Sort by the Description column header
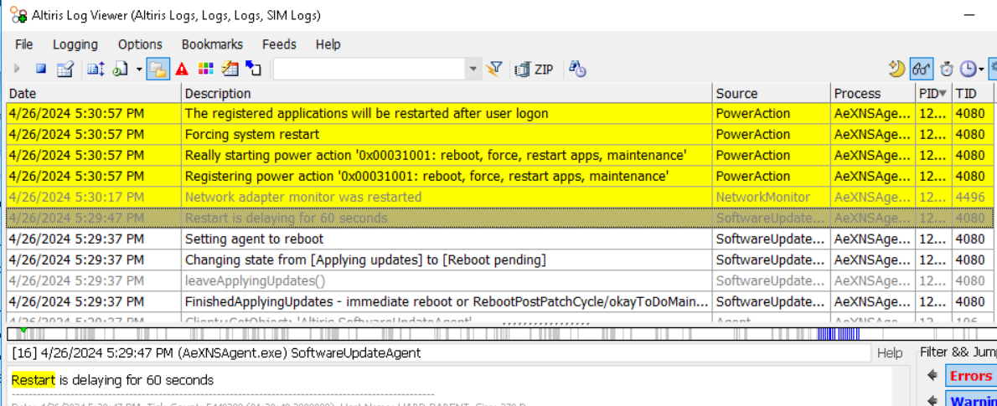The width and height of the screenshot is (997, 406). 447,94
